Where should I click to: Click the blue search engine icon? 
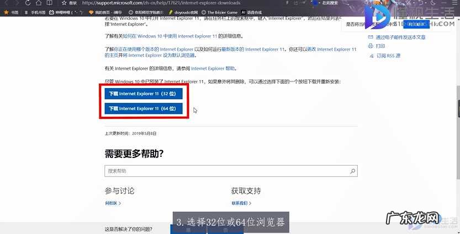click(x=315, y=3)
